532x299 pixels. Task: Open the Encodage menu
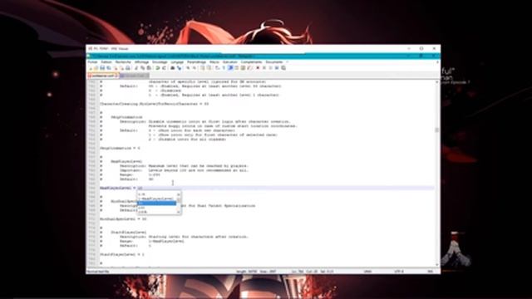tap(160, 62)
